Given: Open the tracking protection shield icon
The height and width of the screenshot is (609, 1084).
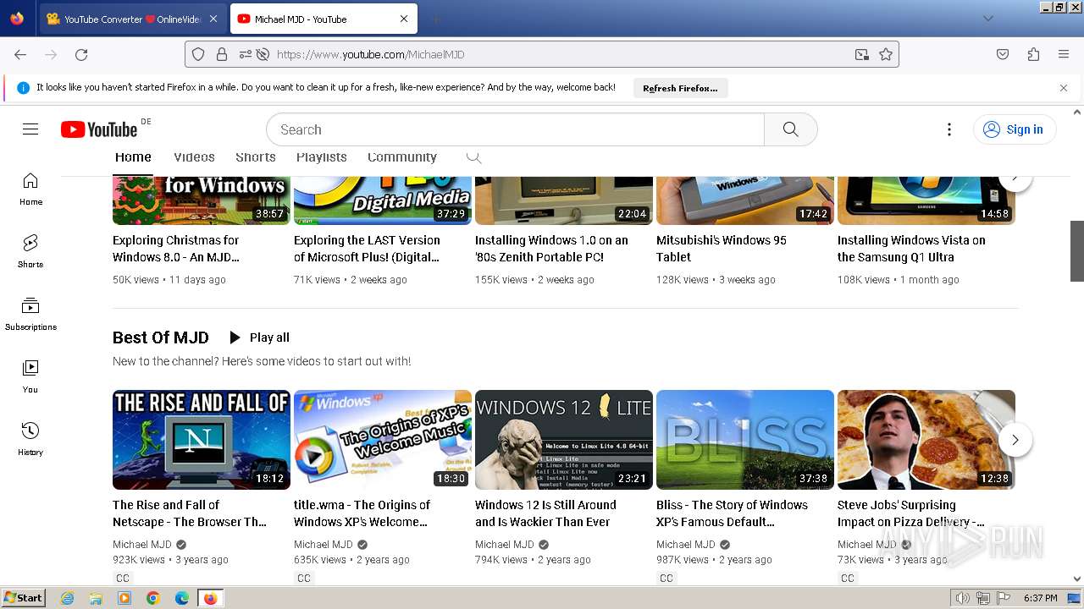Looking at the screenshot, I should (x=198, y=54).
